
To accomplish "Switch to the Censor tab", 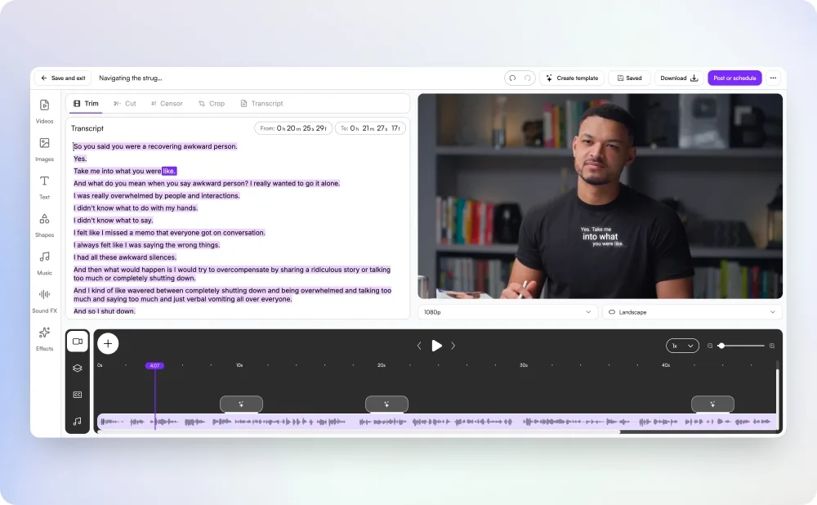I will click(167, 103).
